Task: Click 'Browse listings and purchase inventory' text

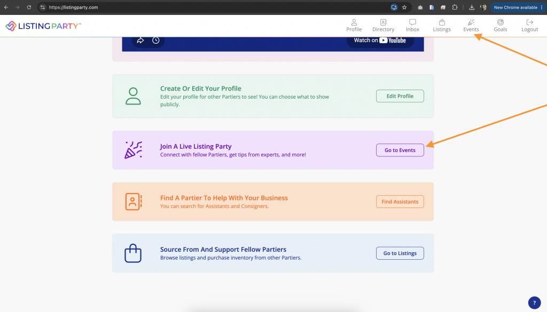Action: click(x=231, y=258)
